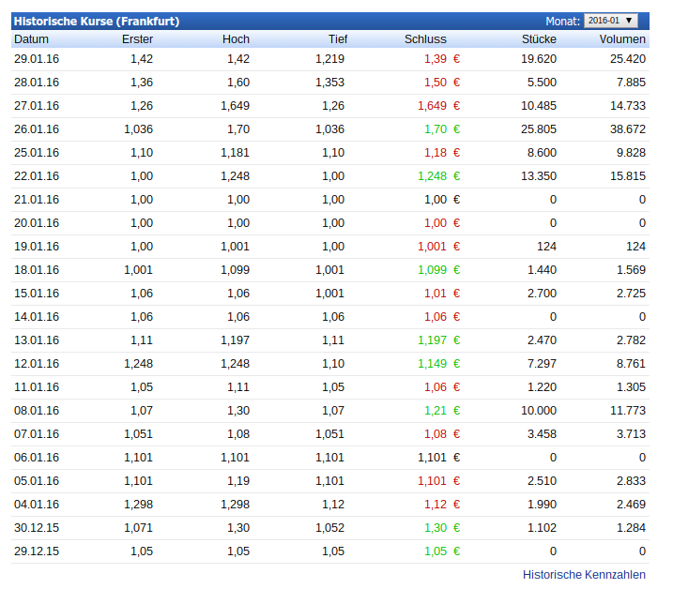The image size is (673, 589).
Task: Click the Hoch column header
Action: pyautogui.click(x=236, y=39)
